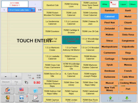The image size is (138, 103).
Task: Switch to the Others tab
Action: [132, 4]
